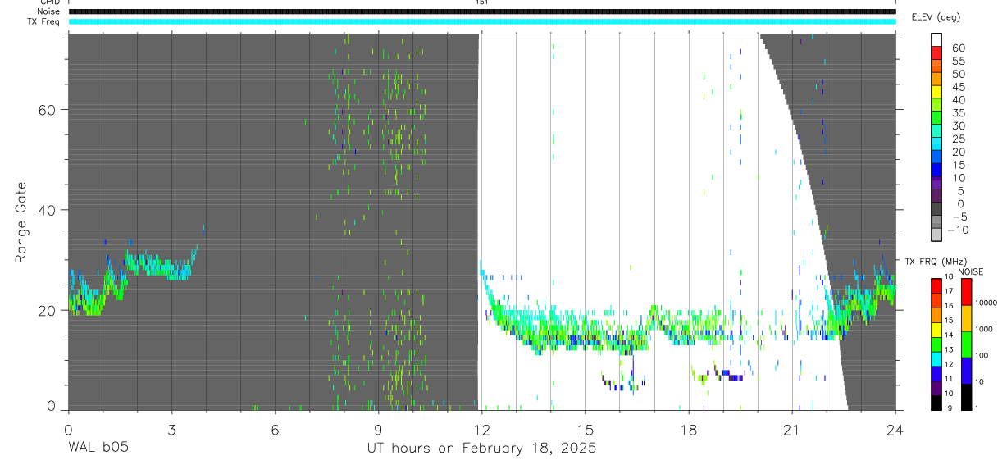The image size is (1007, 465).
Task: Click the 25 value on the ELEV scale
Action: pyautogui.click(x=959, y=139)
